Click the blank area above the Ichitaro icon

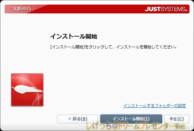(27, 43)
